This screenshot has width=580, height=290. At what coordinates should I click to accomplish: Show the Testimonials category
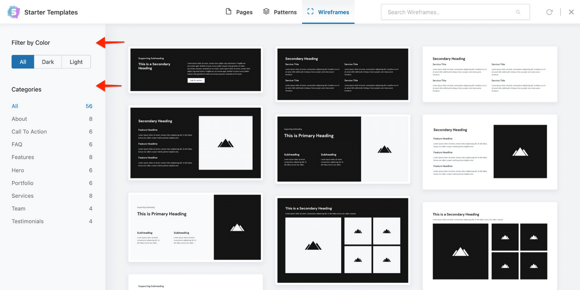click(52, 221)
